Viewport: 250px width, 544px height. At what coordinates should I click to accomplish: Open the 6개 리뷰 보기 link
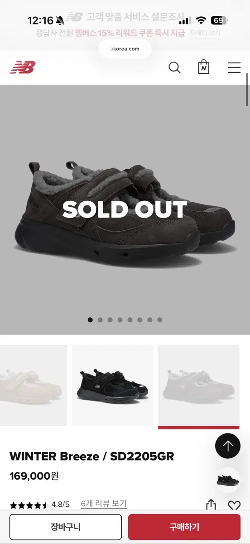coord(104,504)
